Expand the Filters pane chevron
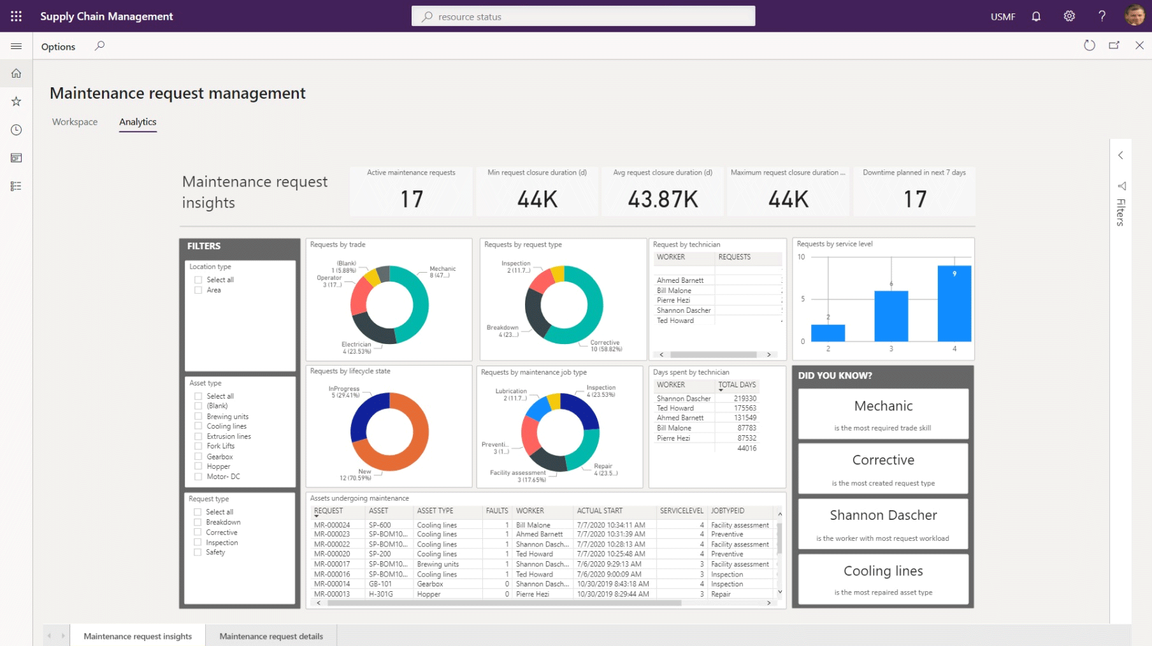 tap(1120, 155)
